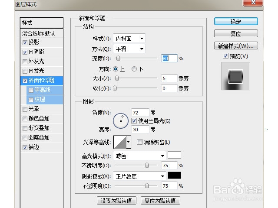Image resolution: width=278 pixels, height=208 pixels.
Task: Open the black shadow color swatch
Action: 174,175
